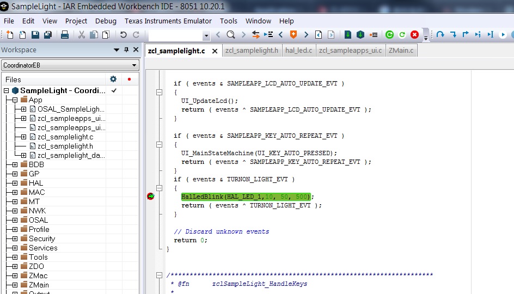Screen dimensions: 514x294
Task: Switch to the hal_led.c tab
Action: (x=298, y=51)
